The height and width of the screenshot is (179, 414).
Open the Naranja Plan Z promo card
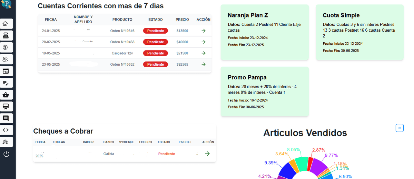point(265,32)
